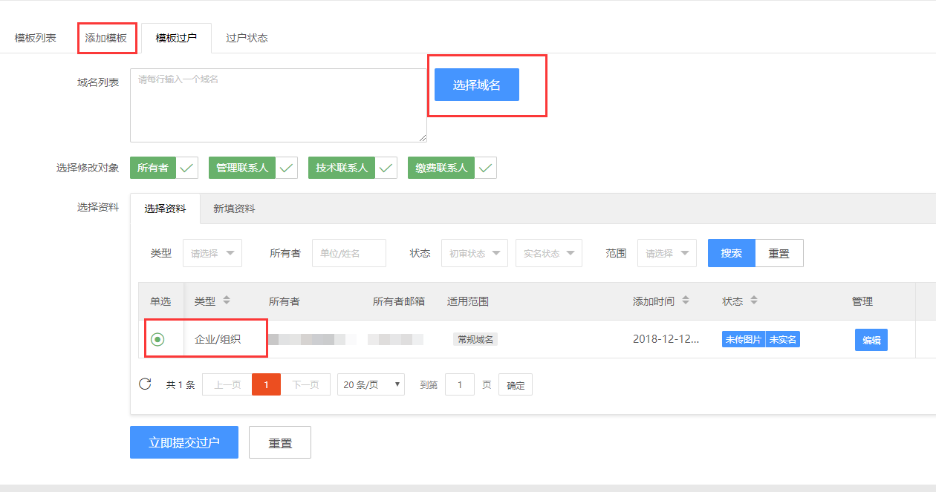Focus the 域名列表 text area
The image size is (936, 492).
coord(278,105)
